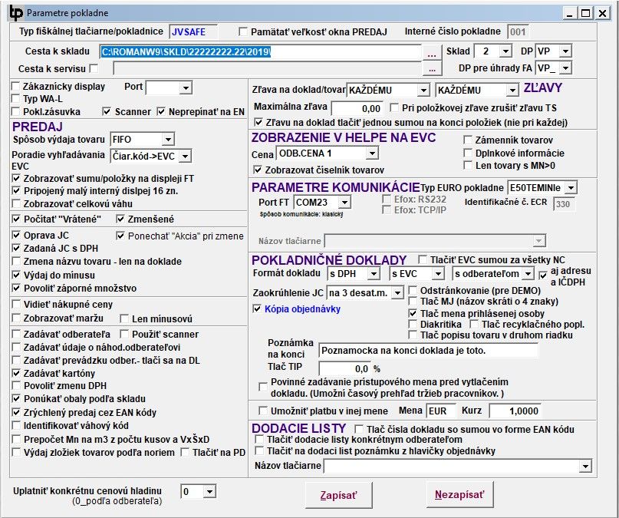Enable Zákaznícky display checkbox
This screenshot has height=518, width=619.
[x=16, y=86]
